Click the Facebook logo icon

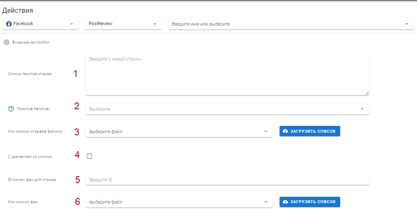point(9,24)
